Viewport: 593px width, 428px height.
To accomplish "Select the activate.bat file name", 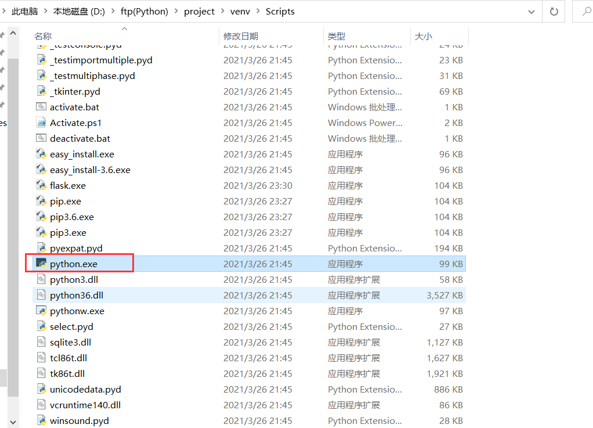I will click(74, 107).
